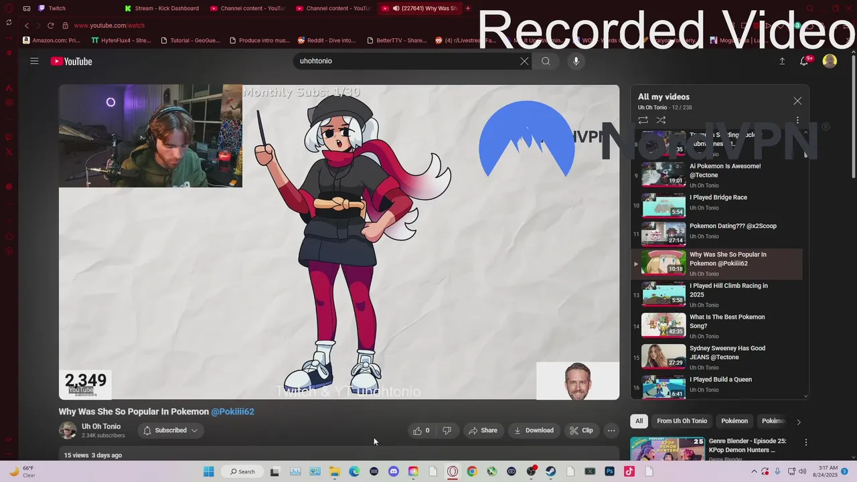Show more chips with the right chevron
This screenshot has height=482, width=857.
[x=798, y=422]
